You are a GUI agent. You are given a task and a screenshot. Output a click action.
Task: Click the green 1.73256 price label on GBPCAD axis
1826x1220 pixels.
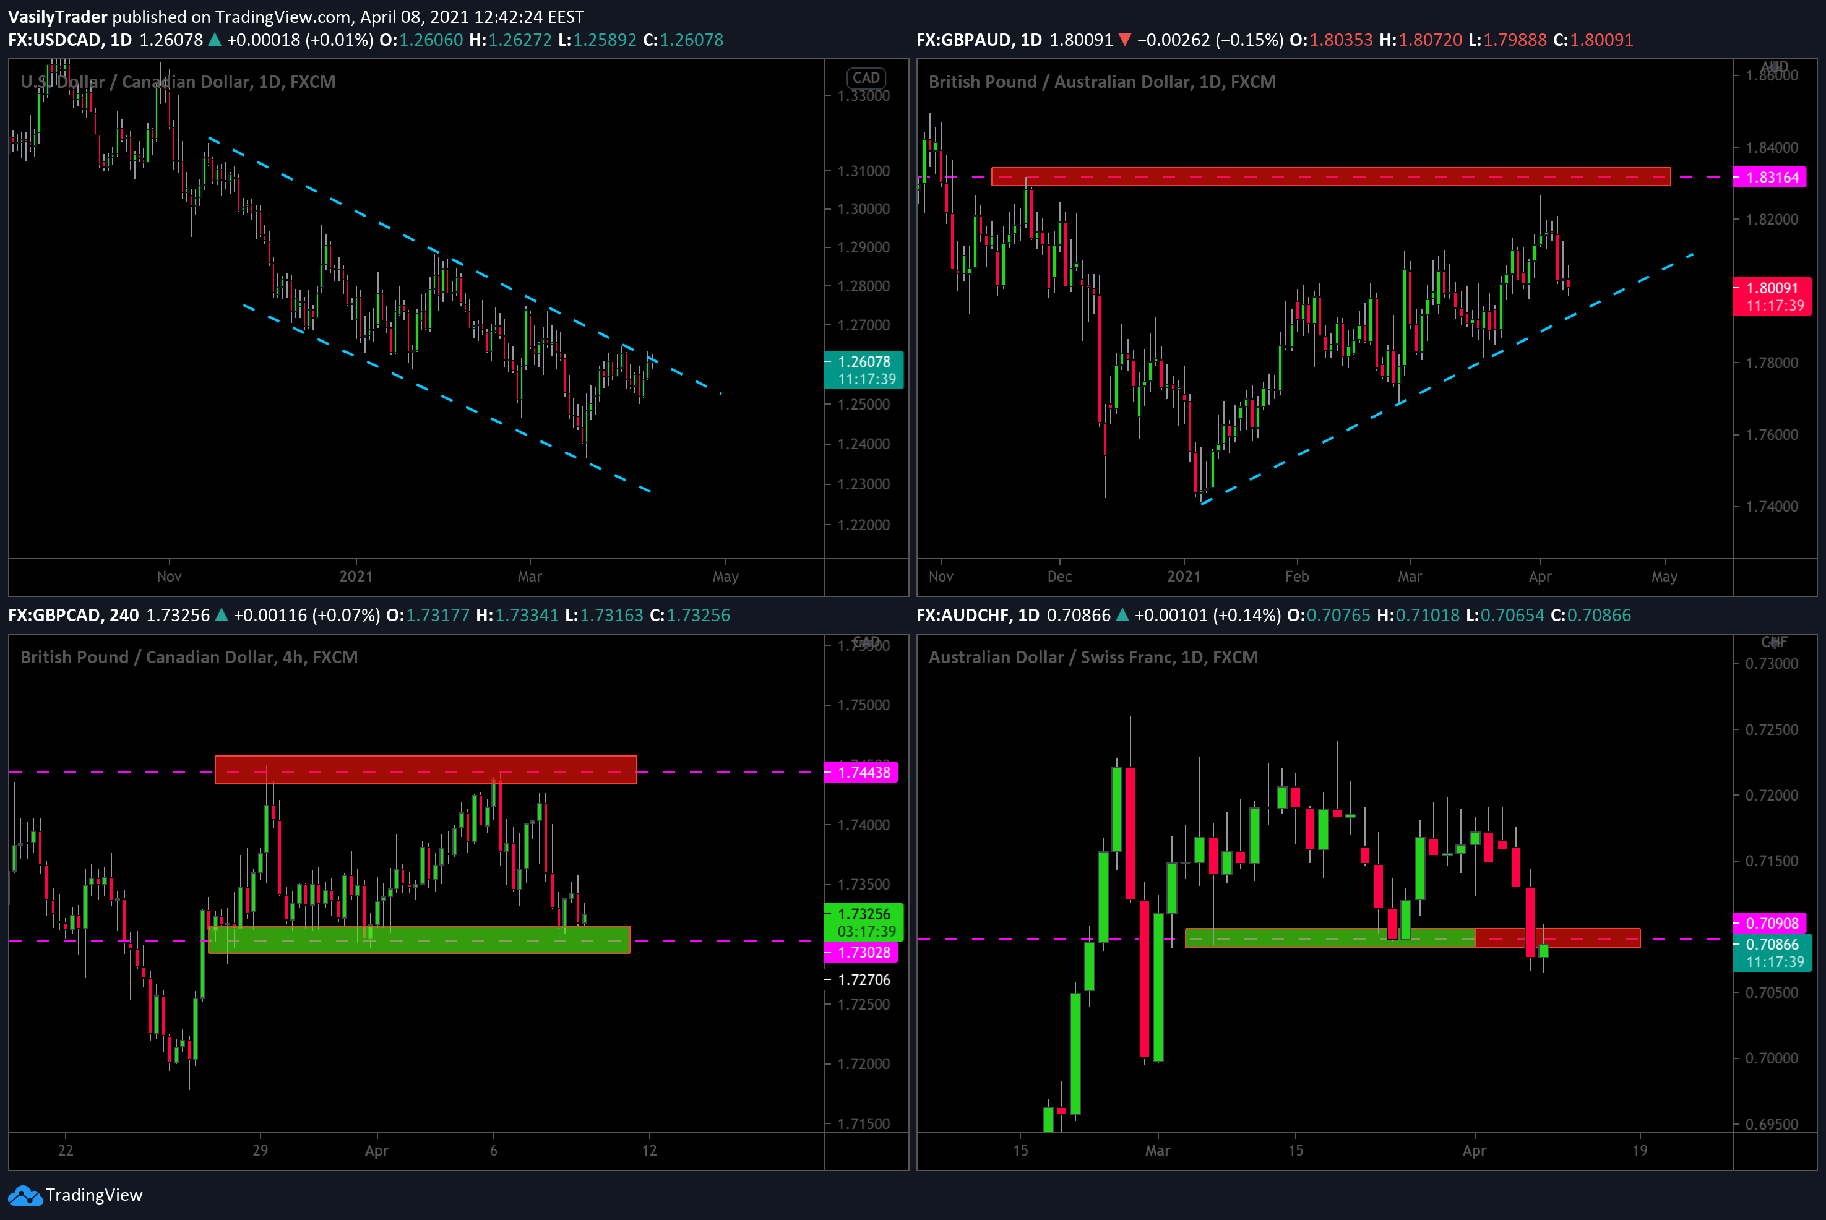tap(864, 914)
